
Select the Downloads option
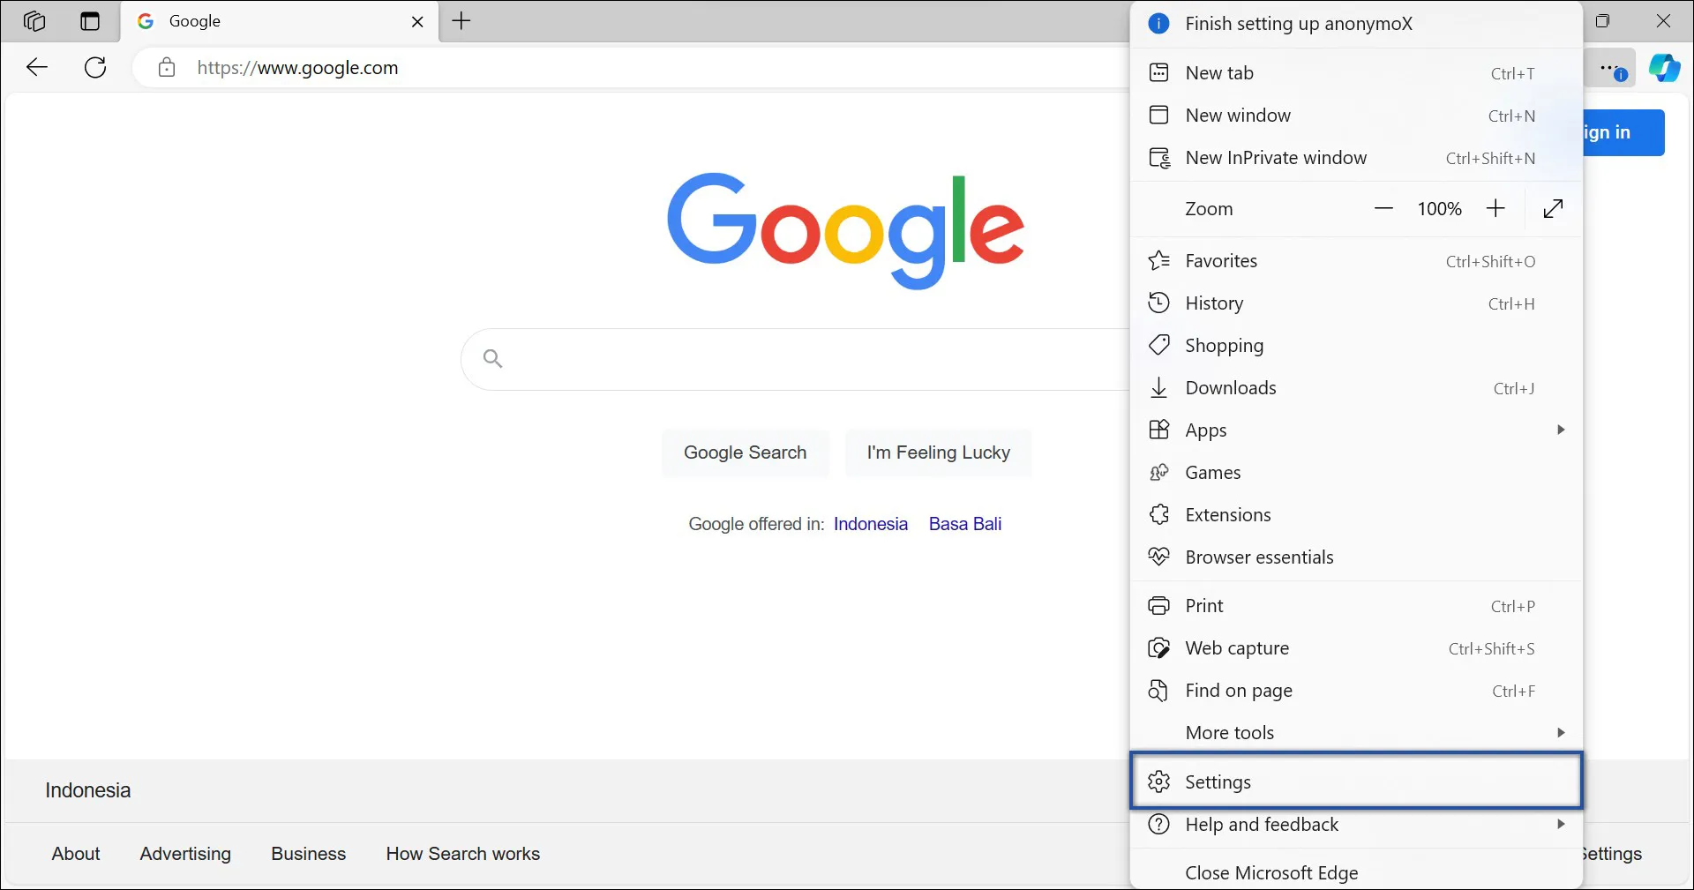[1231, 387]
